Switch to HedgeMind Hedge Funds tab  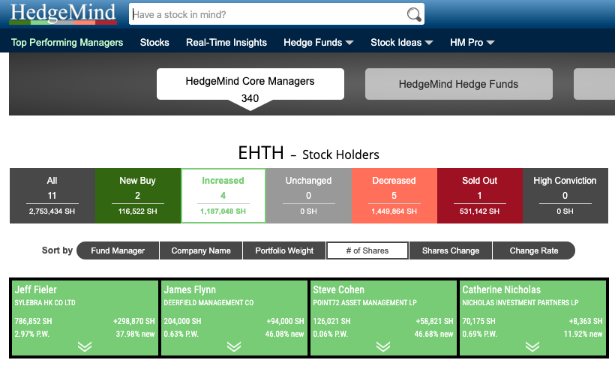click(458, 84)
